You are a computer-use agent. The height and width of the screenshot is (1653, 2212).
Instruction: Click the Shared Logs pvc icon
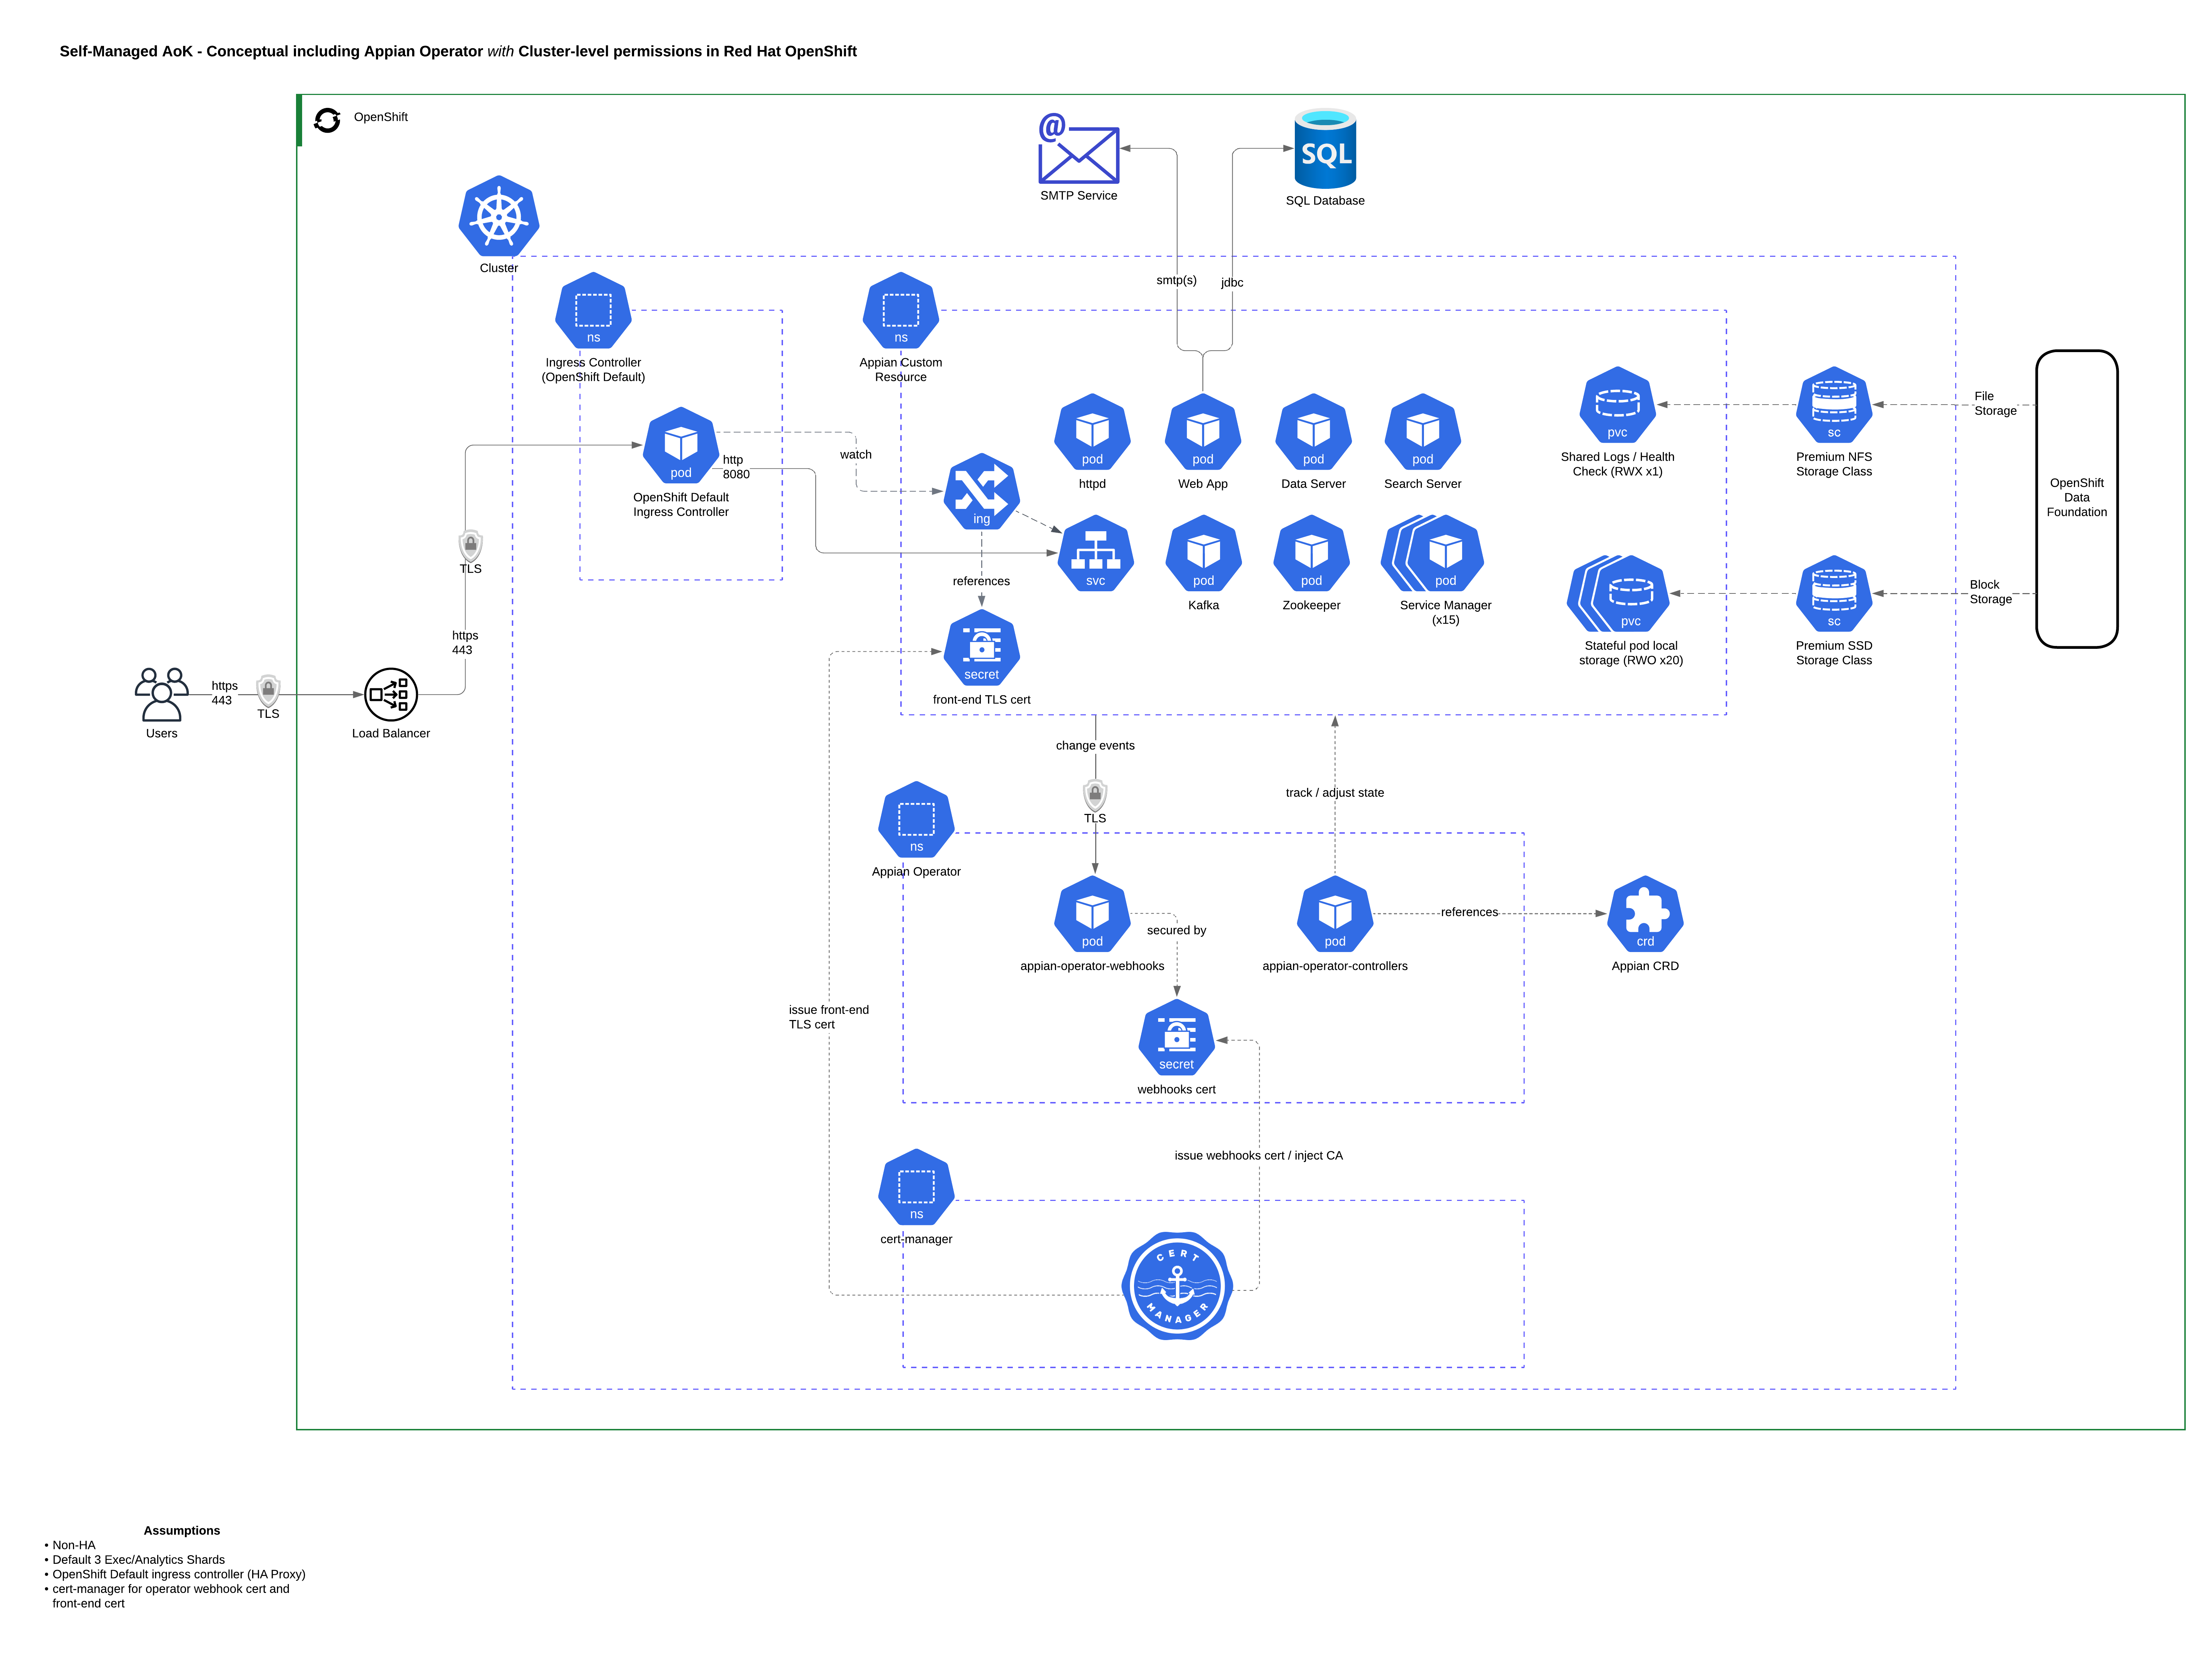[x=1618, y=405]
